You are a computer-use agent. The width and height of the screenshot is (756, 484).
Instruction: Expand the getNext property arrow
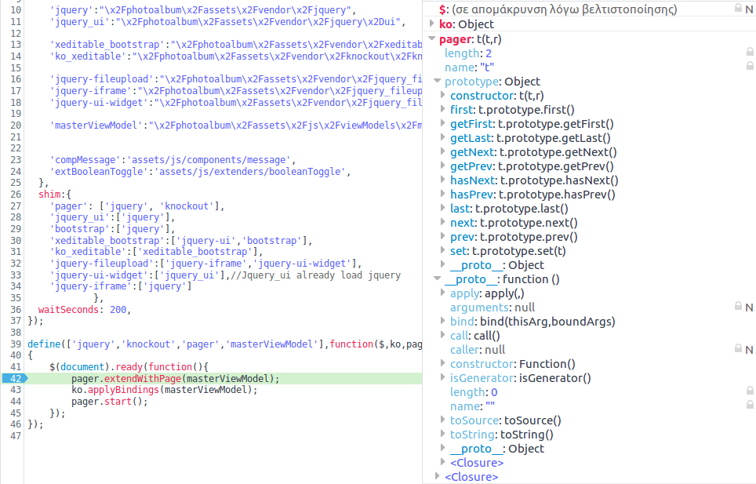pos(442,151)
